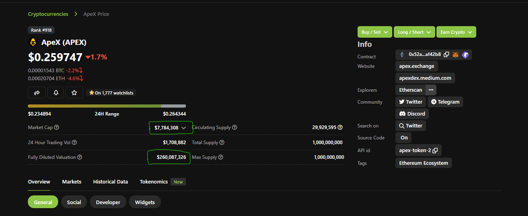Expand the Market Cap value chevron
This screenshot has height=216, width=528.
[184, 128]
